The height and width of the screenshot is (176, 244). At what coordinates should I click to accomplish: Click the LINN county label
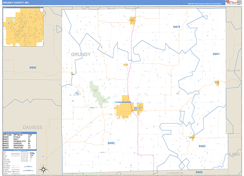pos(235,154)
